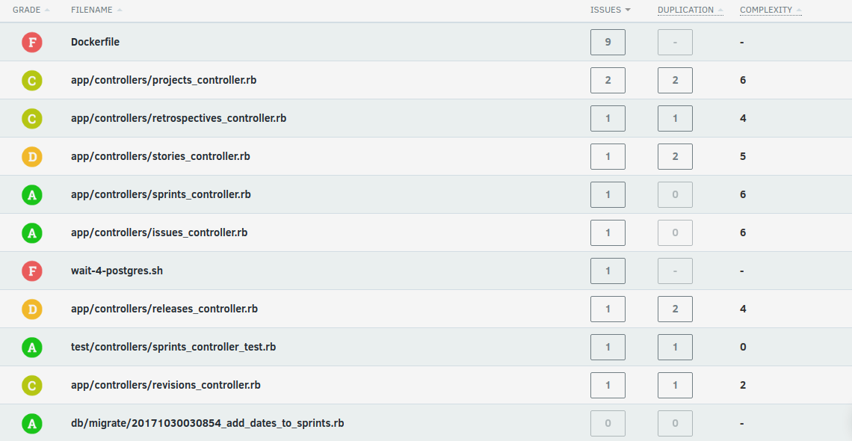The image size is (852, 441).
Task: Open the issues count for retrospectives_controller.rb
Action: (x=608, y=119)
